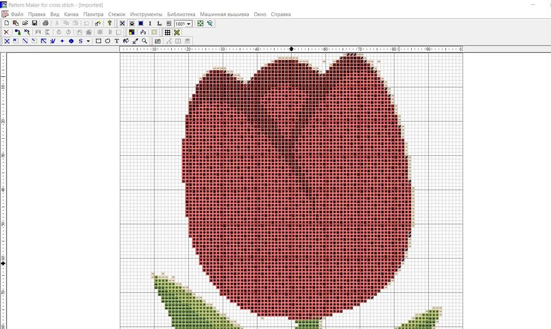This screenshot has width=551, height=329.
Task: Select the full cross stitch tool
Action: pyautogui.click(x=6, y=41)
